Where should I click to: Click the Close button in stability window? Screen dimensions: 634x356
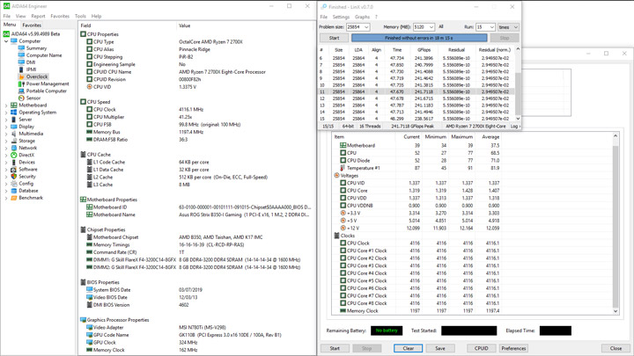pyautogui.click(x=616, y=348)
